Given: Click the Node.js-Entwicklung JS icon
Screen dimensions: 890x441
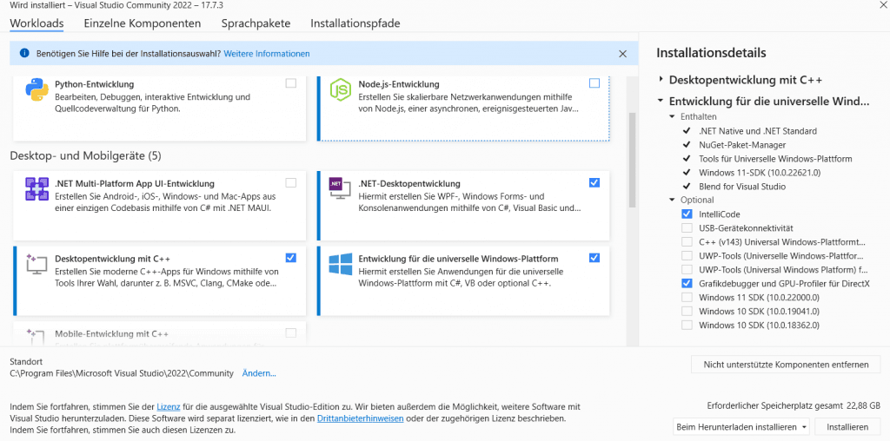Looking at the screenshot, I should [x=339, y=89].
